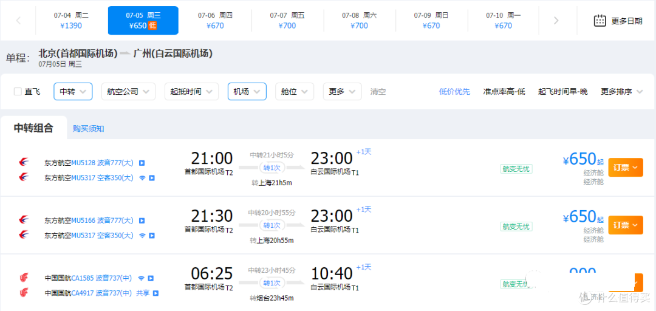The height and width of the screenshot is (311, 656).
Task: Expand 订票 options for the 21:00 flight
Action: coord(625,168)
